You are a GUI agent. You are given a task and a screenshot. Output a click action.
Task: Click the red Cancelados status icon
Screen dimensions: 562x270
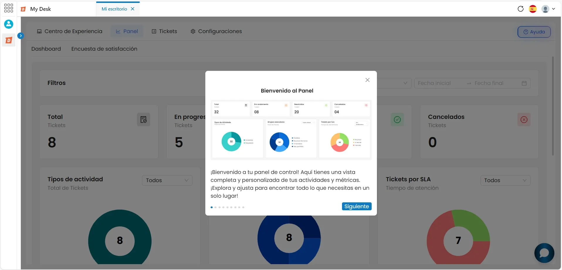tap(524, 119)
